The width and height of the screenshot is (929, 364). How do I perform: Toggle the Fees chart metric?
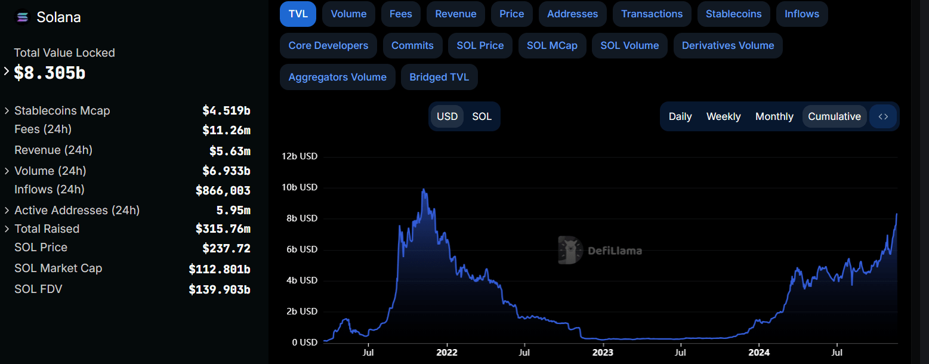(401, 14)
